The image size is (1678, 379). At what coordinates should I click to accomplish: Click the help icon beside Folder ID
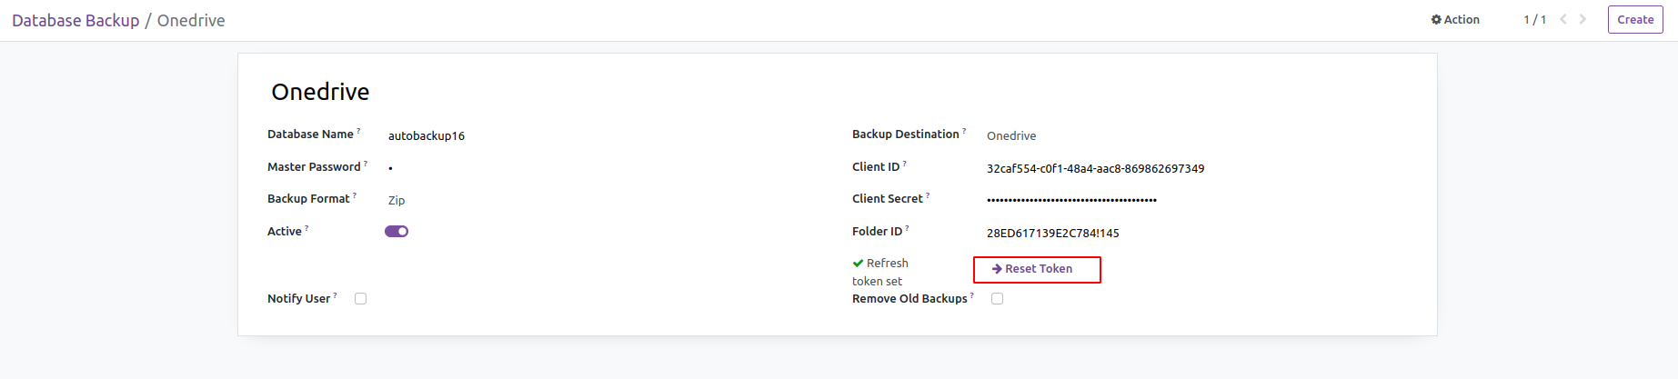[x=907, y=228]
